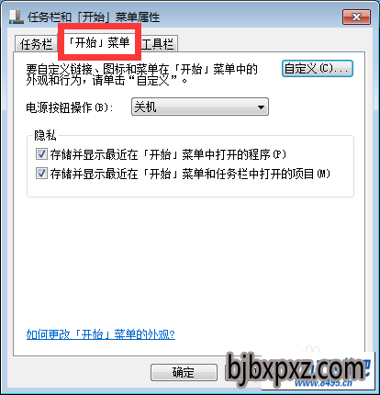Image resolution: width=380 pixels, height=395 pixels.
Task: Click the 自定义(C)... button
Action: click(318, 68)
